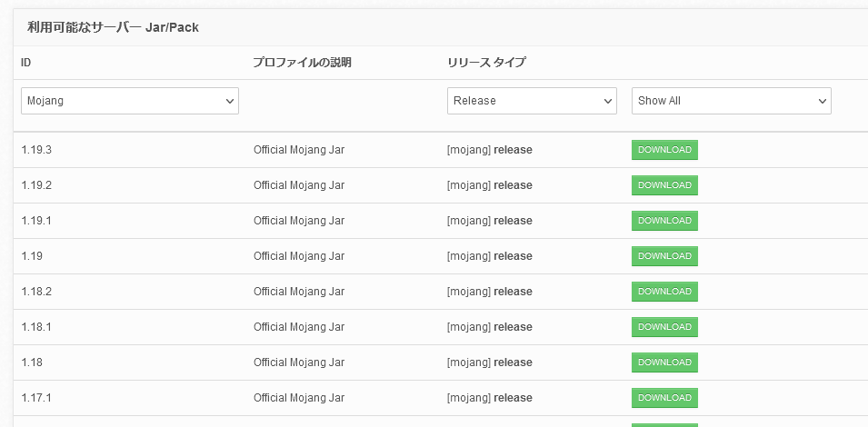The image size is (868, 427).
Task: Select the 1.19 version ID cell
Action: tap(32, 256)
